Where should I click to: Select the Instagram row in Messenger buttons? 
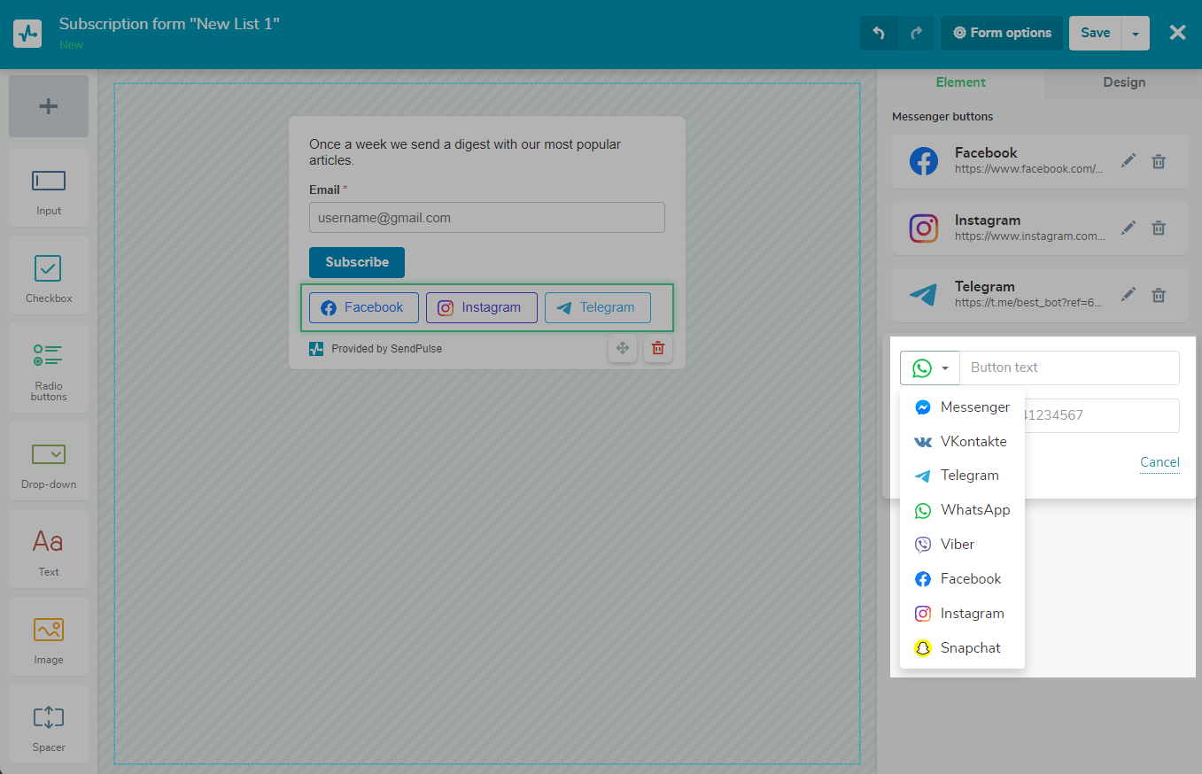(1039, 228)
